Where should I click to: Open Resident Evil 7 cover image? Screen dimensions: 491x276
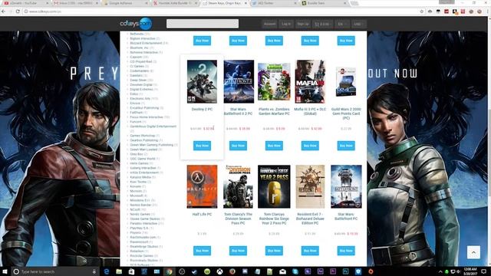[310, 186]
